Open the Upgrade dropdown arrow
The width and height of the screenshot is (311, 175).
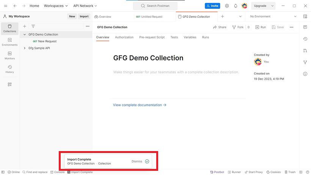tap(272, 6)
